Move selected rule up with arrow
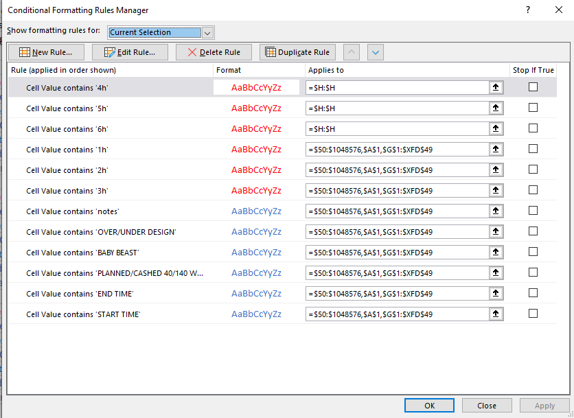Viewport: 574px width, 418px height. (352, 52)
